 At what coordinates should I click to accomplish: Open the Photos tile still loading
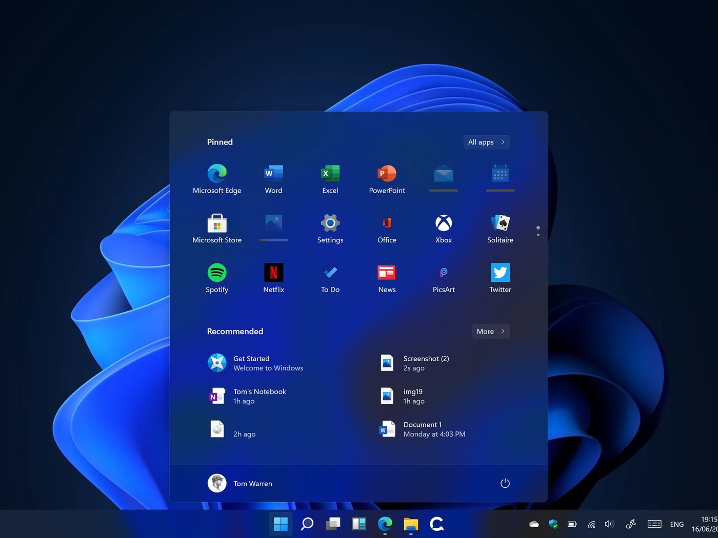273,227
